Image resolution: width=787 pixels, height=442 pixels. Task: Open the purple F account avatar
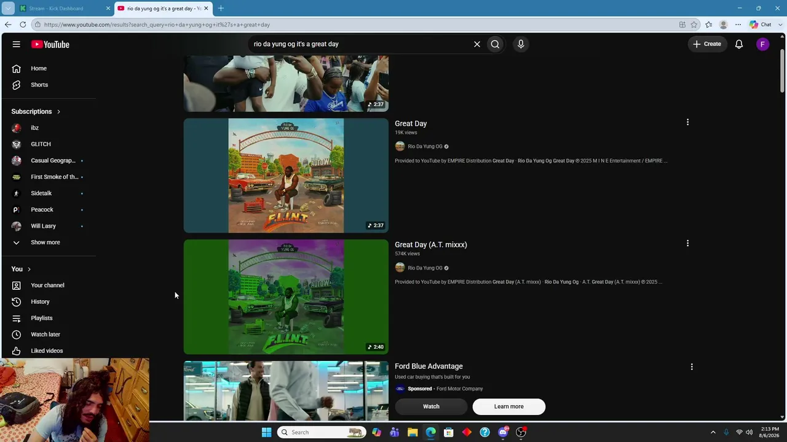click(x=762, y=44)
